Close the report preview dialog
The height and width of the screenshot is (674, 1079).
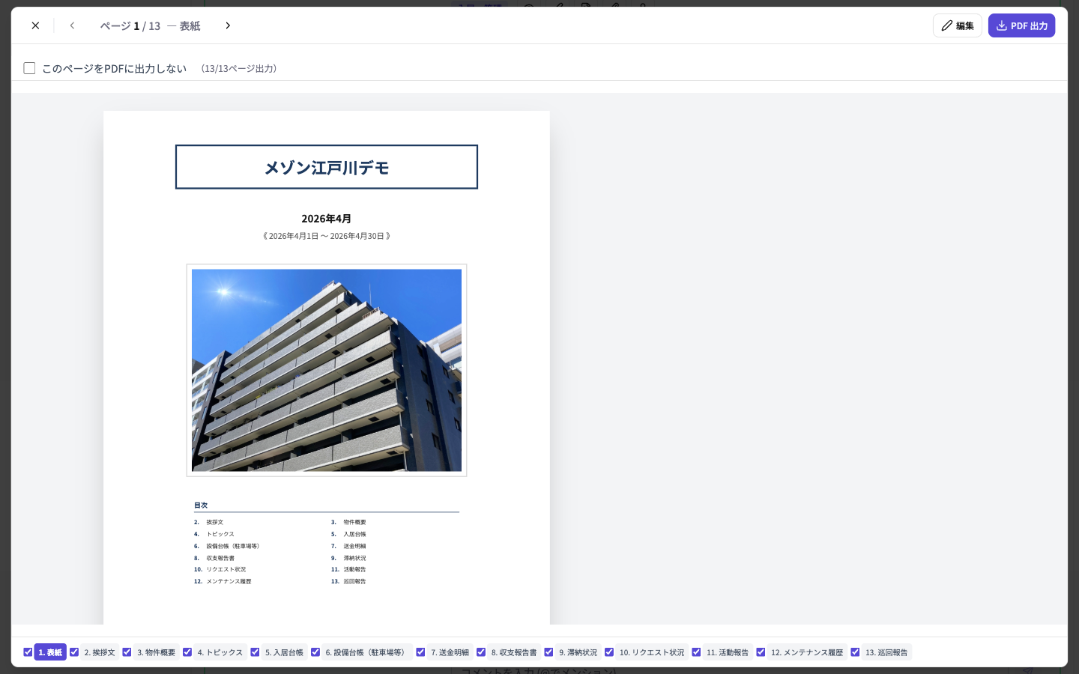[x=35, y=25]
